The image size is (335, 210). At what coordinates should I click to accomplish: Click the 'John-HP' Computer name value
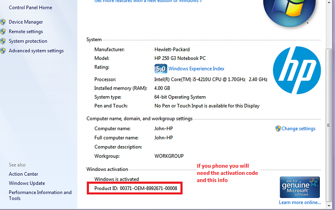[x=163, y=128]
